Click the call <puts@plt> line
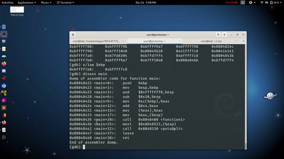Image resolution: width=284 pixels, height=159 pixels. pos(126,129)
